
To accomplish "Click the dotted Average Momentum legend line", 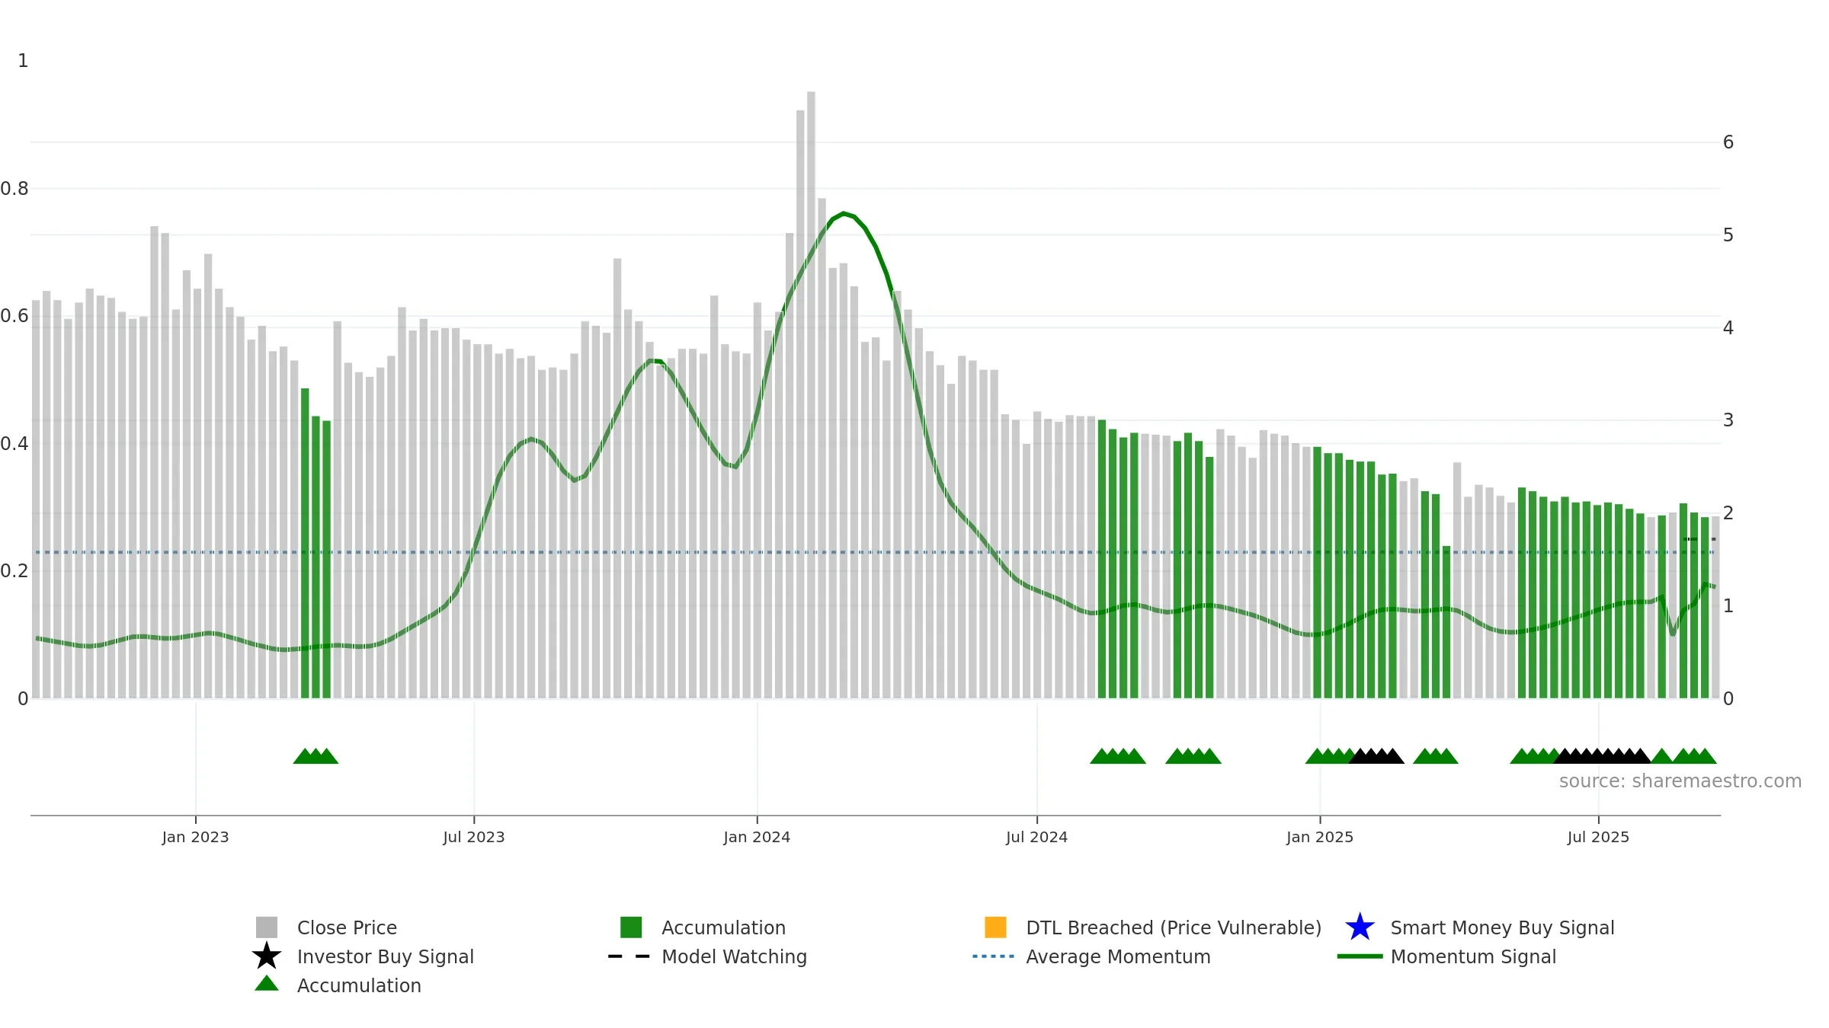I will (x=994, y=956).
